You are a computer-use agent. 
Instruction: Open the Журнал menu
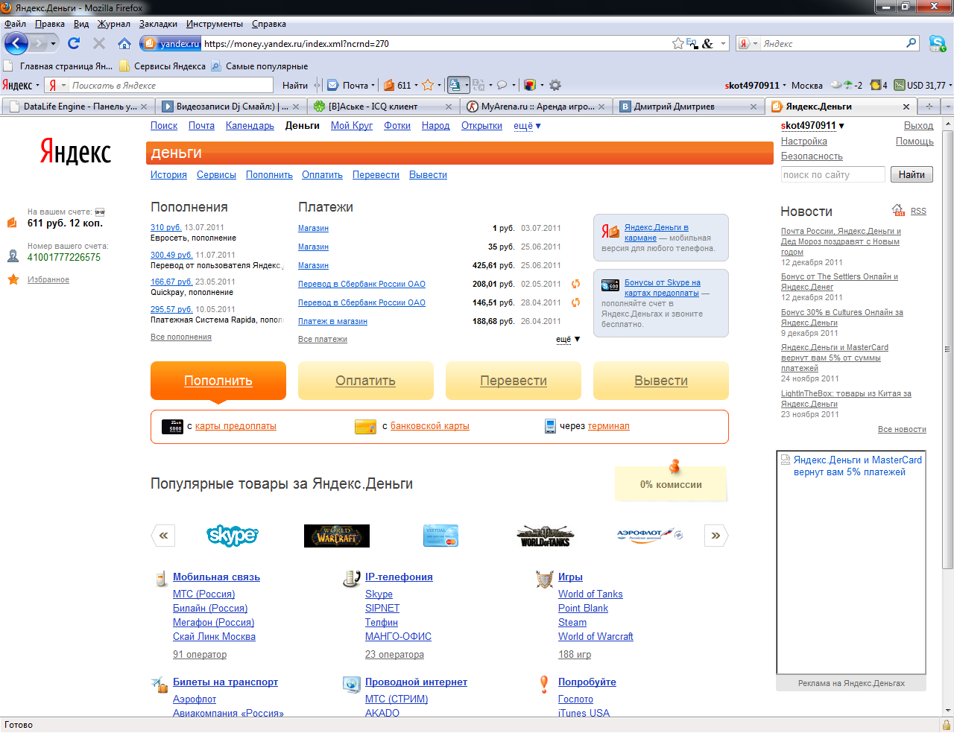(114, 24)
